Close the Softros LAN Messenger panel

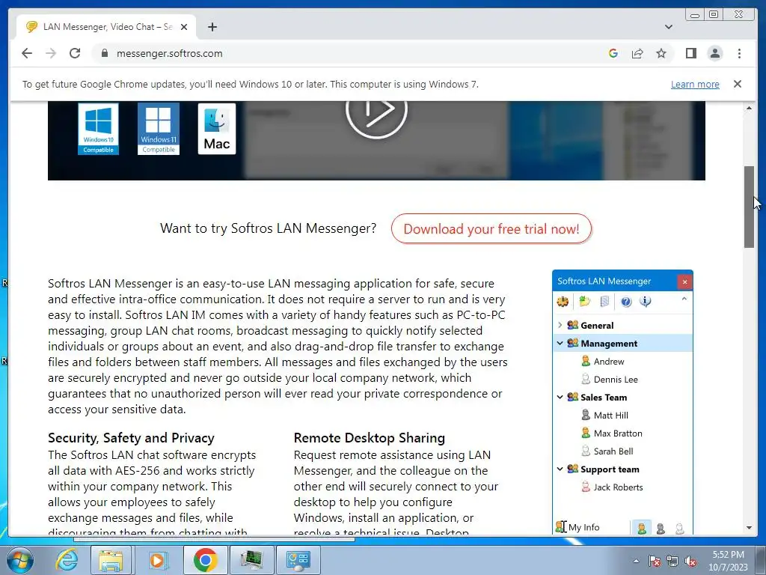coord(684,282)
